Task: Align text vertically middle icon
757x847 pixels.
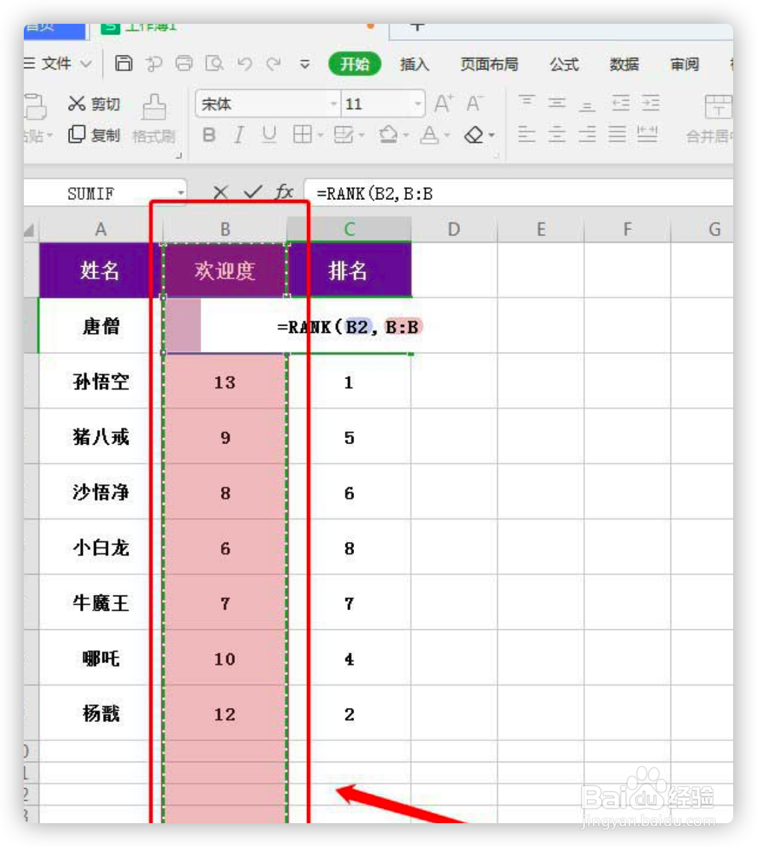Action: [x=557, y=103]
